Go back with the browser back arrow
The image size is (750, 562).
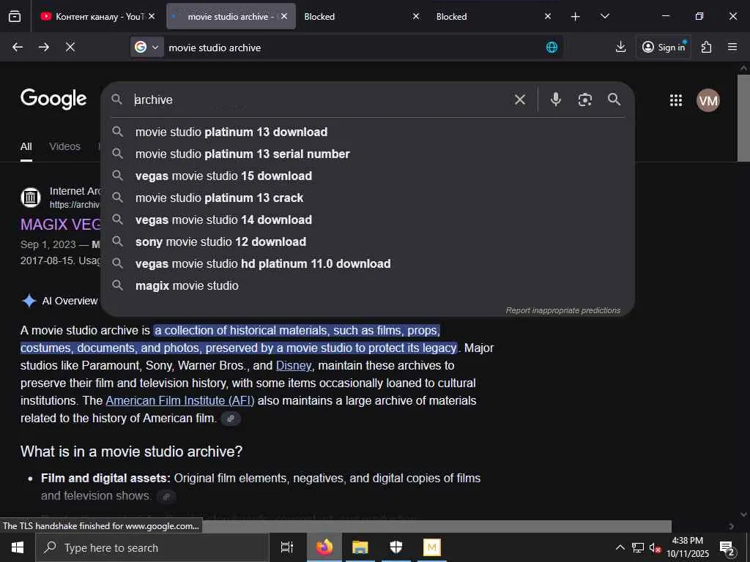[18, 47]
